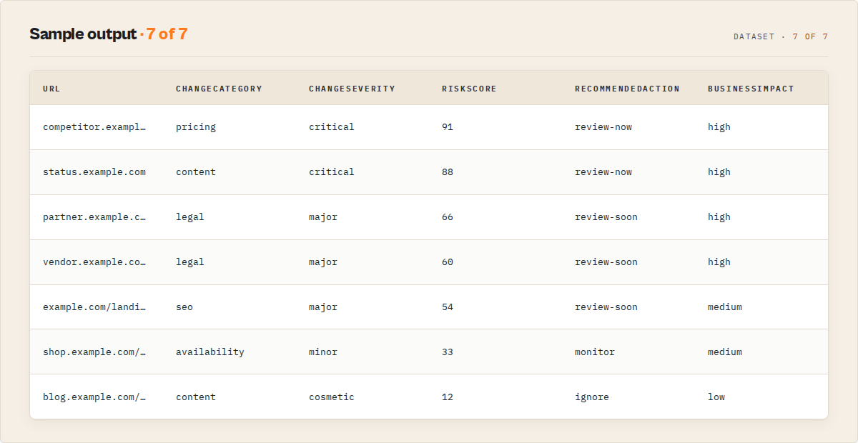The image size is (858, 443).
Task: Click 'content' category in status.example.com row
Action: click(196, 172)
